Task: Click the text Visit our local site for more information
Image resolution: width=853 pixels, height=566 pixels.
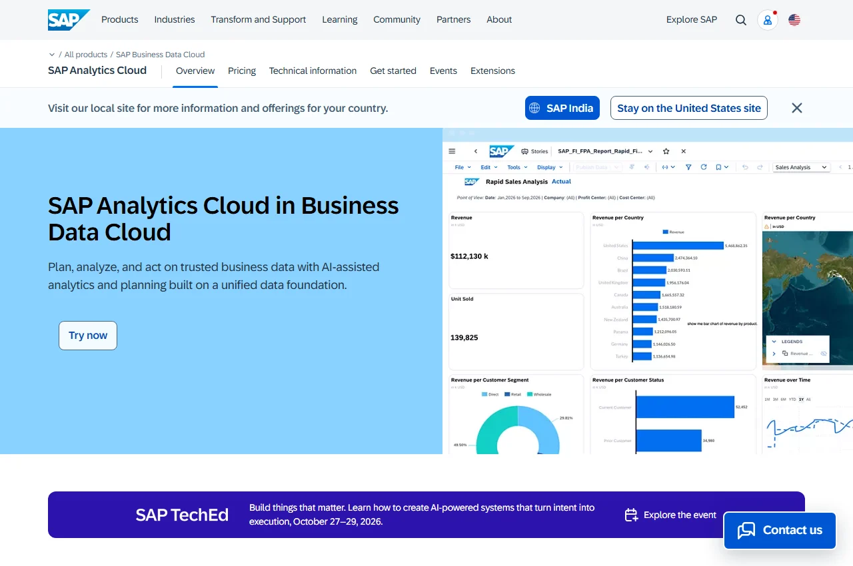Action: coord(218,108)
